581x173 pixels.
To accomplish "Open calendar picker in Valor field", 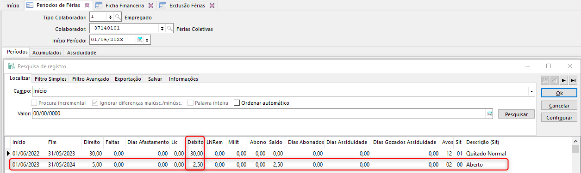I will pos(489,113).
